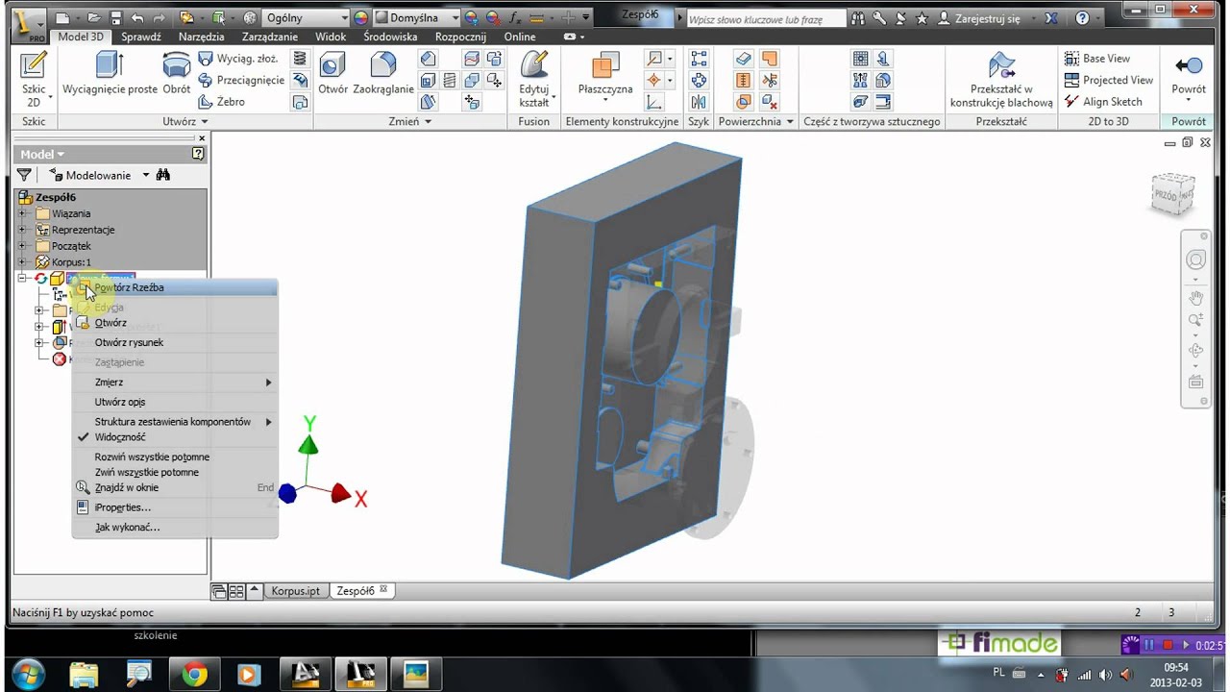Open the Edytuj kształt Fusion tool
1230x692 pixels.
534,80
